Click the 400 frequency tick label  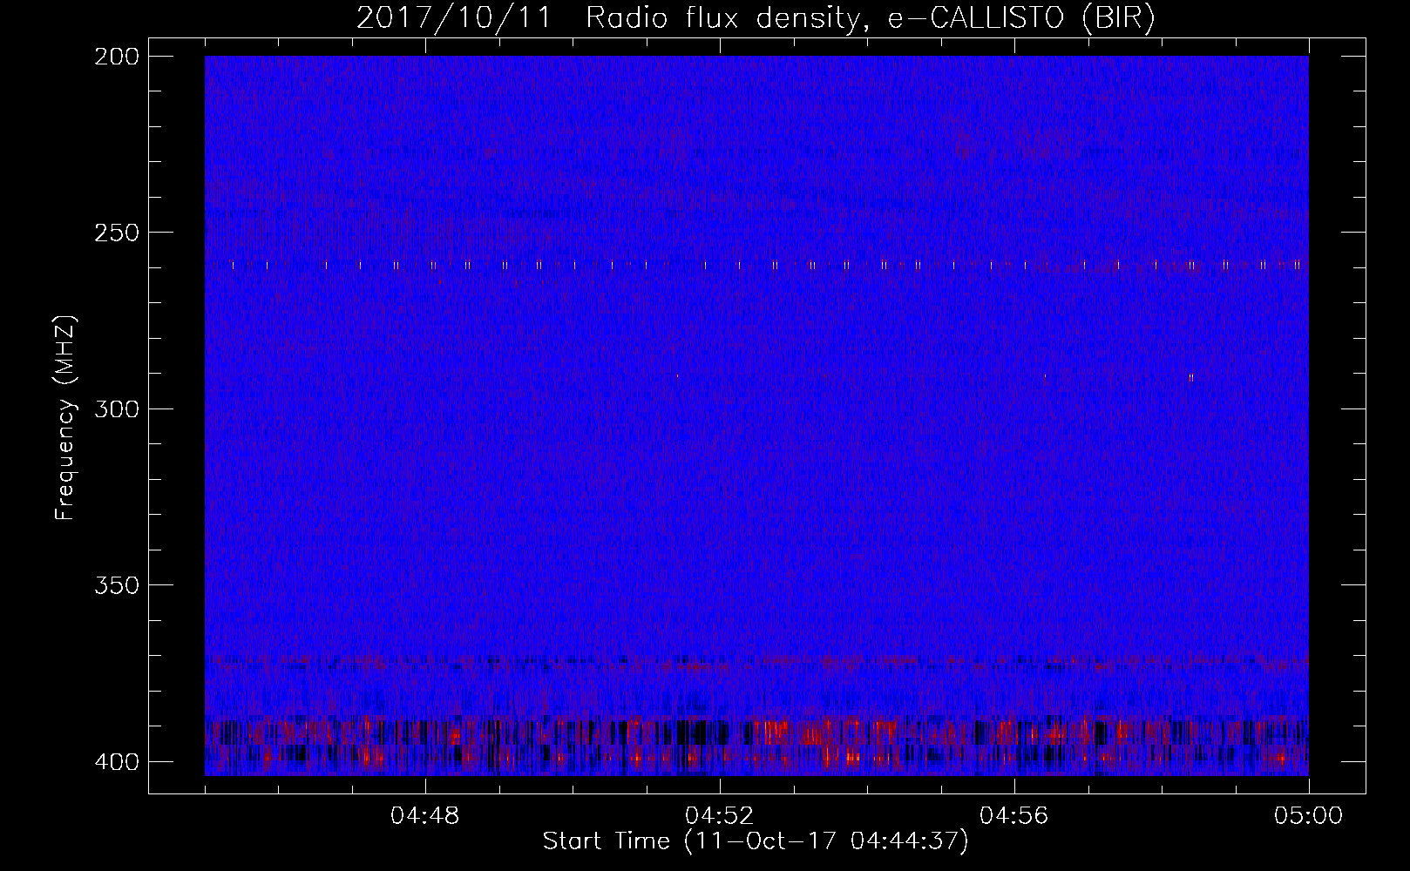(x=116, y=761)
